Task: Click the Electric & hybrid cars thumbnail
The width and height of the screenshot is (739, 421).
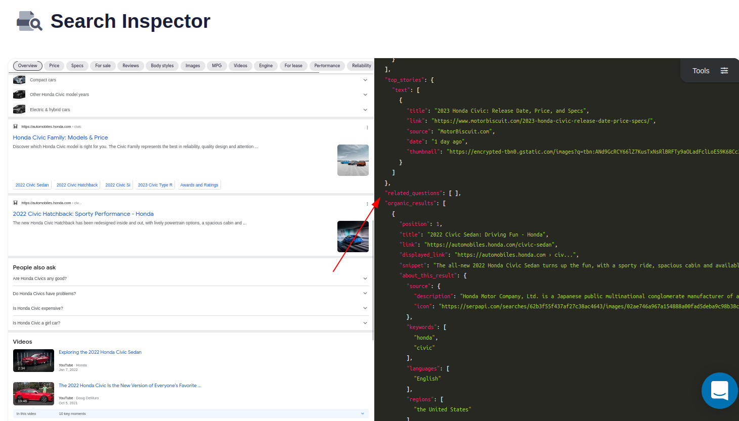Action: [x=19, y=109]
